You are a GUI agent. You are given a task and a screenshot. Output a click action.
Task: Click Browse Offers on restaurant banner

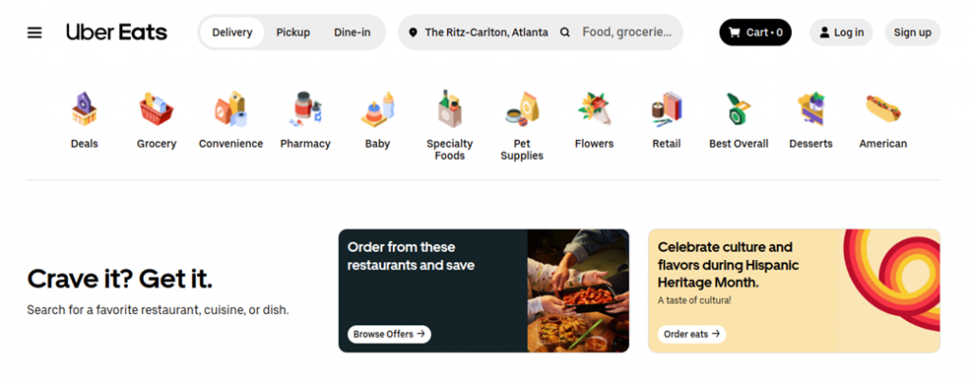tap(389, 334)
